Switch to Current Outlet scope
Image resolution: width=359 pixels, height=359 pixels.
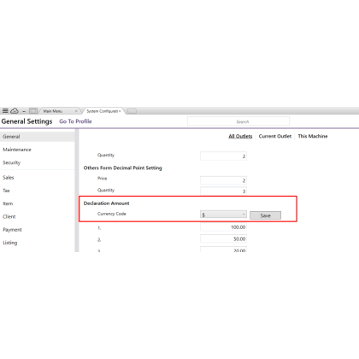point(275,136)
